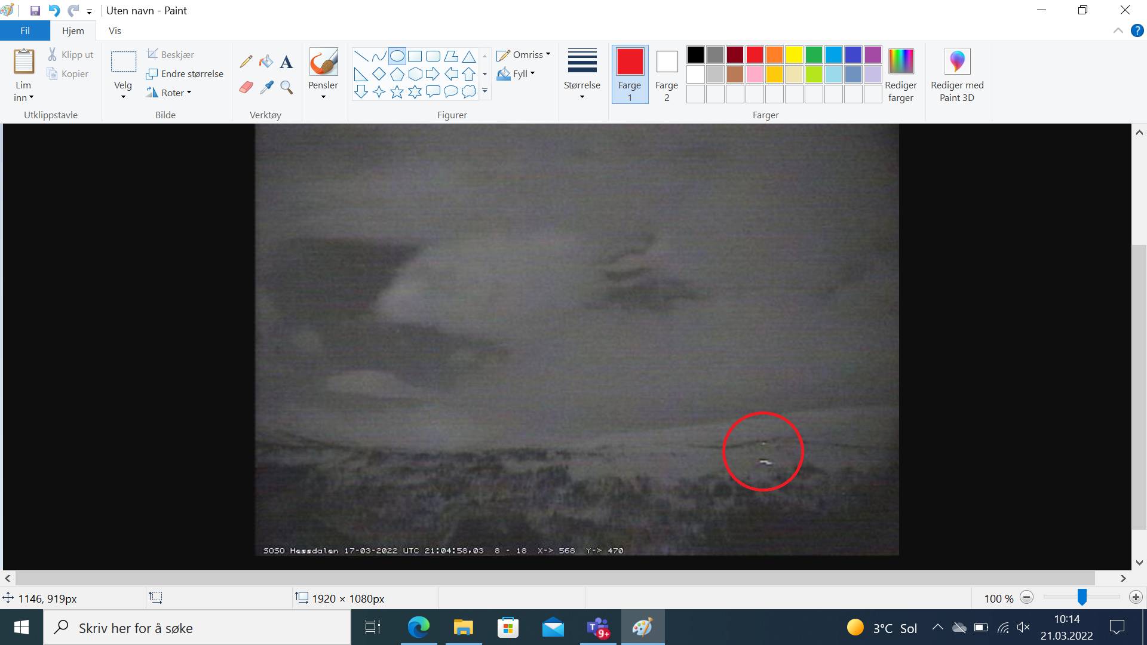Click the Rediger farger button
1147x645 pixels.
(900, 75)
